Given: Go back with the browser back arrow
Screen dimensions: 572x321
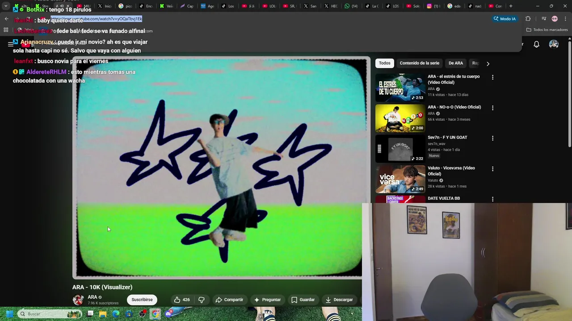Looking at the screenshot, I should pos(6,19).
